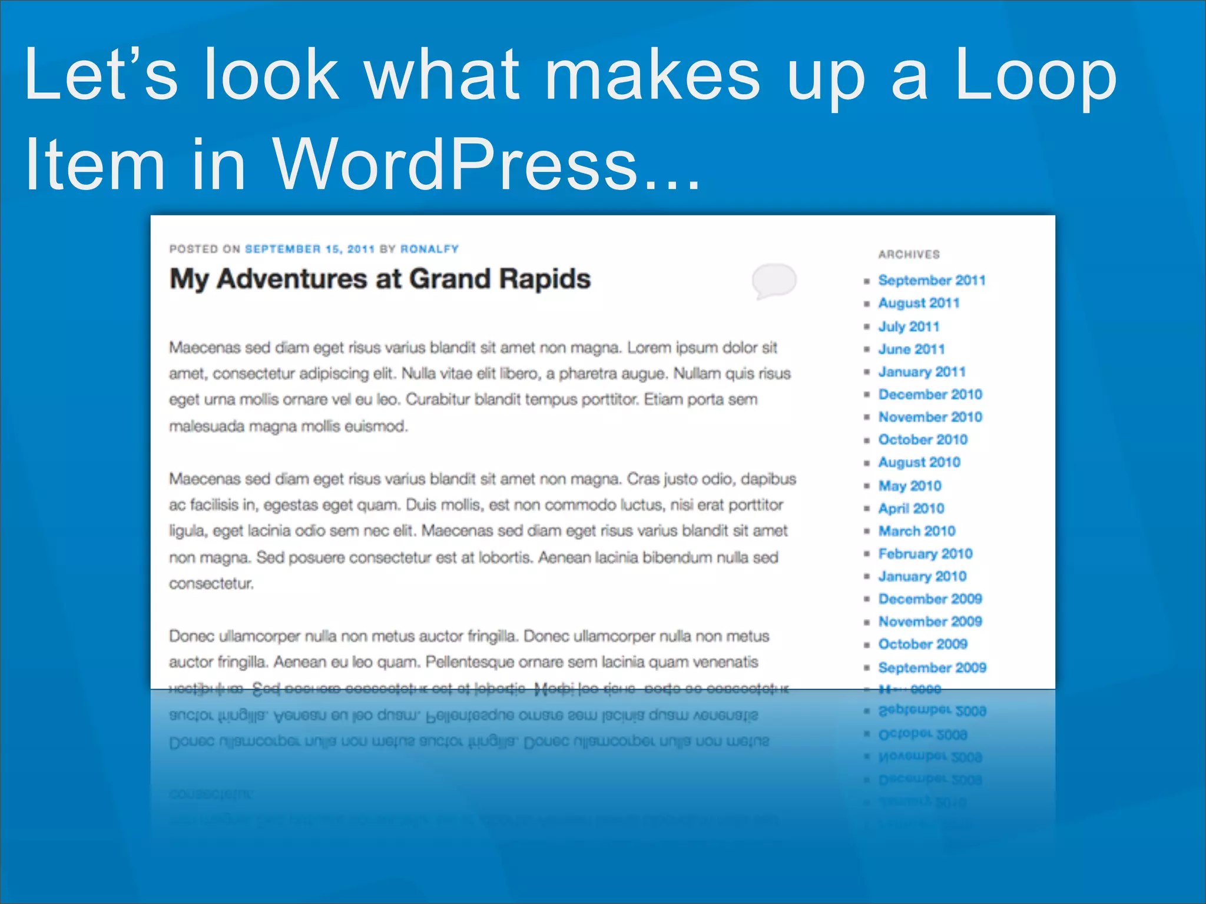Open the December 2010 archive

click(x=930, y=394)
